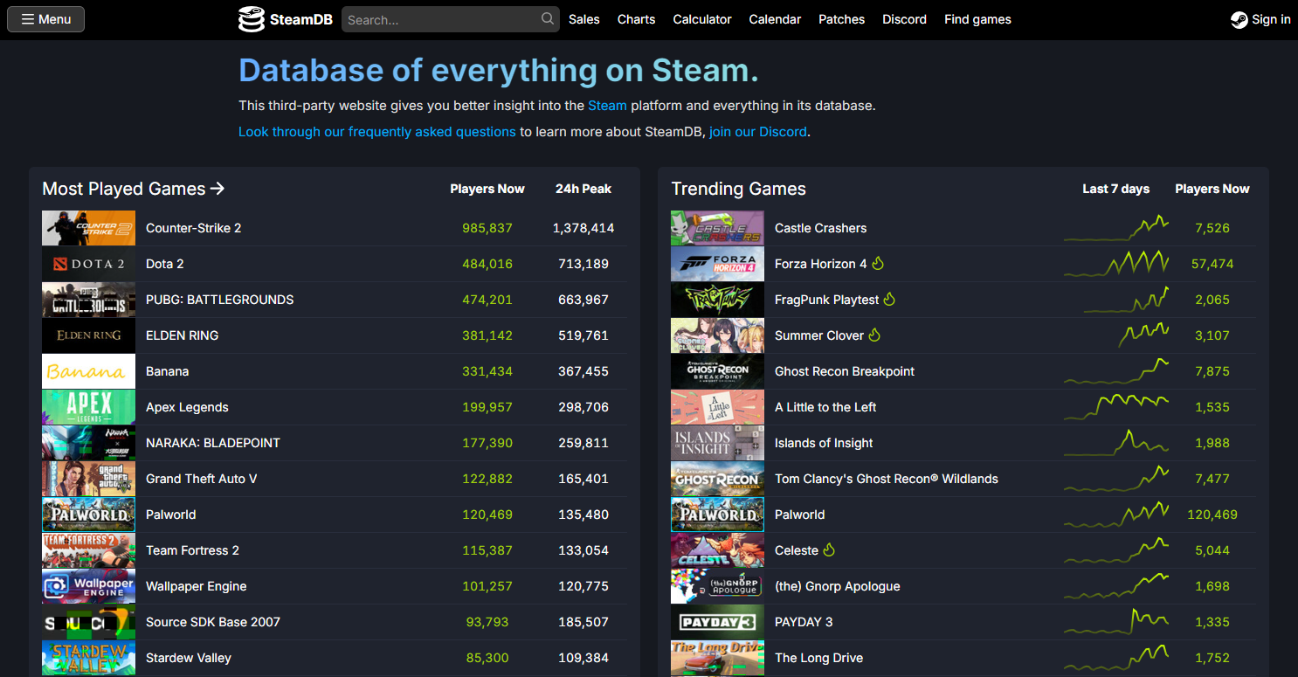Image resolution: width=1298 pixels, height=677 pixels.
Task: Open the full Most Played Games list
Action: [133, 188]
